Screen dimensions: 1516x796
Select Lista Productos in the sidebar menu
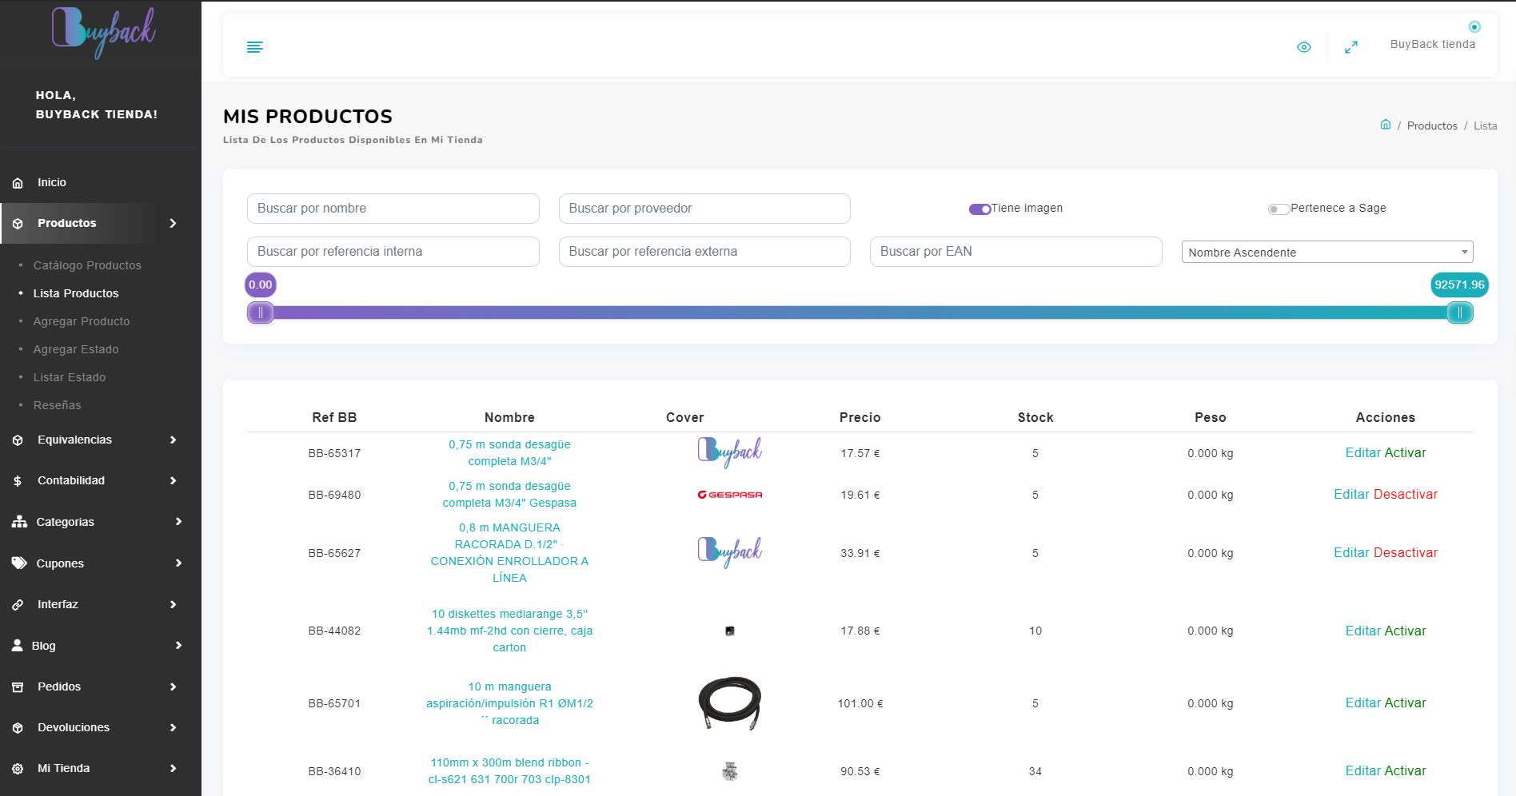[x=76, y=293]
